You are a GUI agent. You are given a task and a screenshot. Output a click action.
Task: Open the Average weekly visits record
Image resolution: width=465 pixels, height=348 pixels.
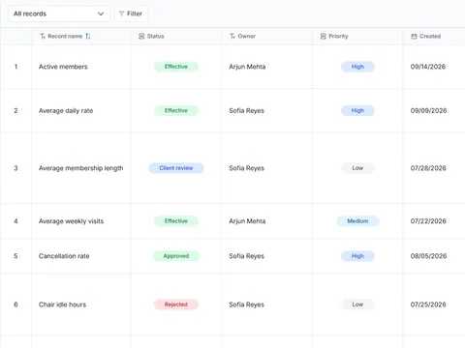(71, 221)
